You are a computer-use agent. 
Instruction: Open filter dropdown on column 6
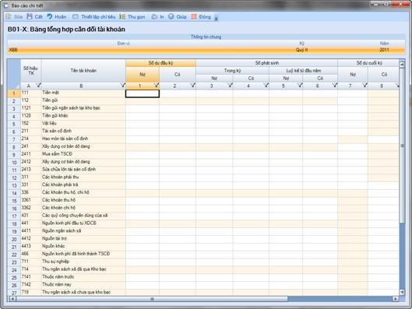335,85
